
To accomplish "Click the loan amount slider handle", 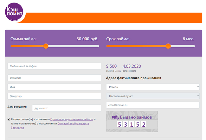I will point(46,46).
